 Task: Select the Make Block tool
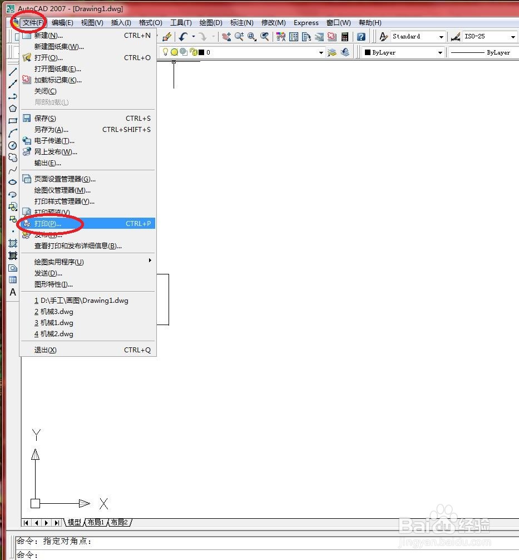[12, 219]
